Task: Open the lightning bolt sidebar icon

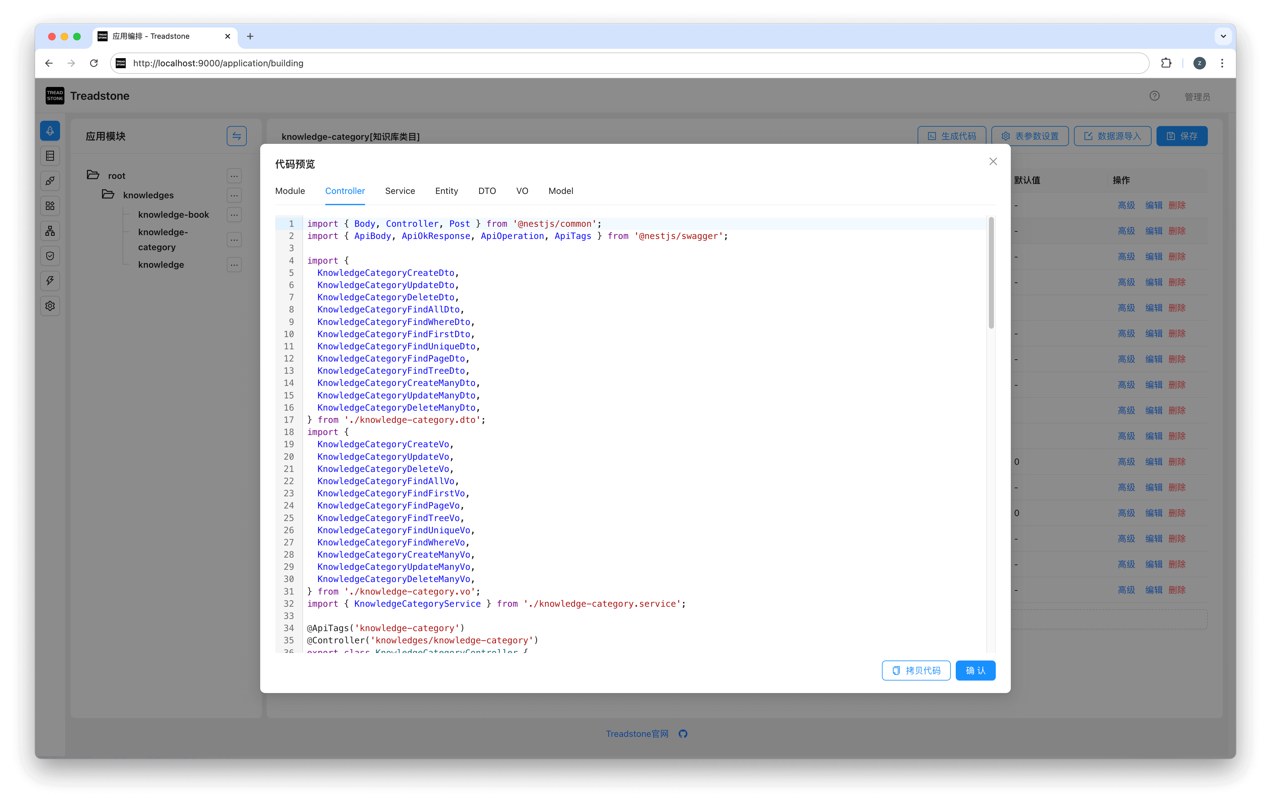Action: click(x=50, y=281)
